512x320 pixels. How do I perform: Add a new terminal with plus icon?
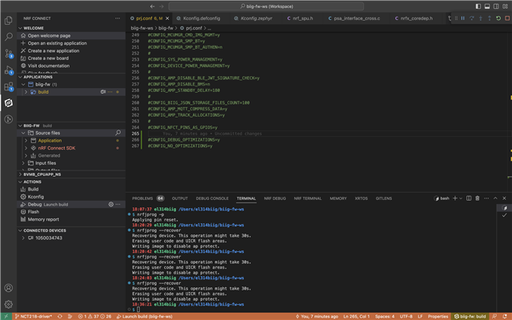tap(455, 198)
